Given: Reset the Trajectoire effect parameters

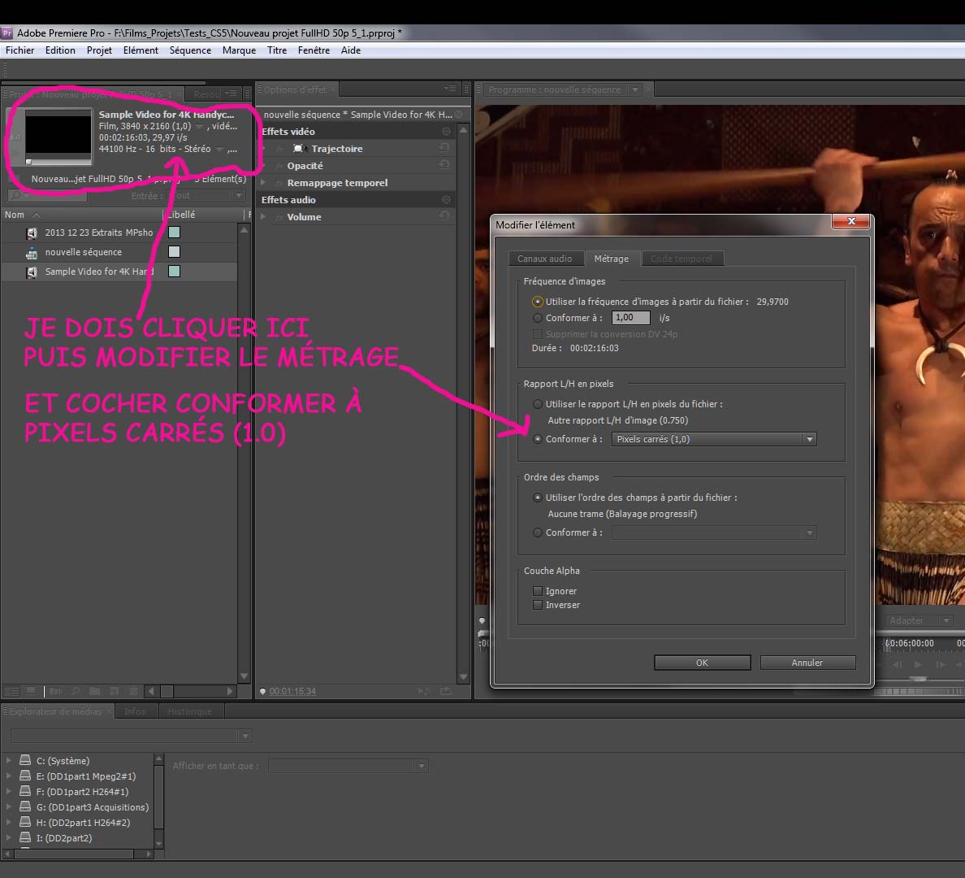Looking at the screenshot, I should pos(444,148).
